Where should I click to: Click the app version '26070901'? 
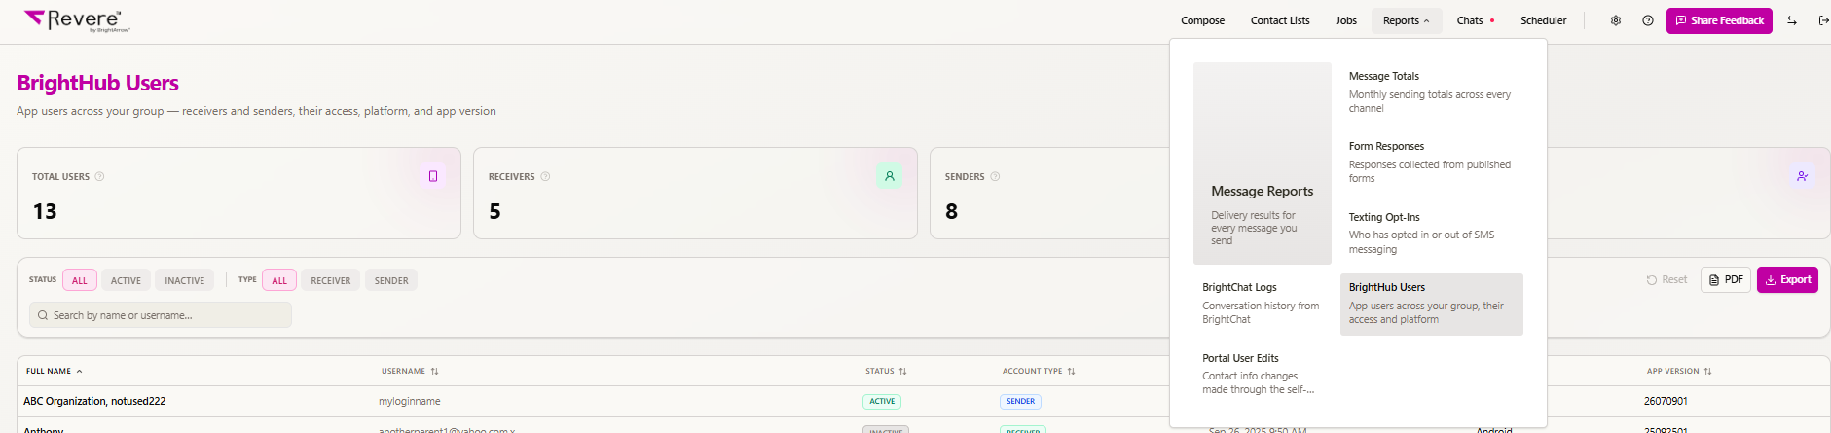click(x=1666, y=401)
